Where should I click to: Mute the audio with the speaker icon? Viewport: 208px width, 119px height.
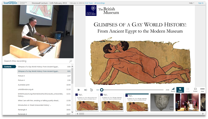click(x=85, y=90)
